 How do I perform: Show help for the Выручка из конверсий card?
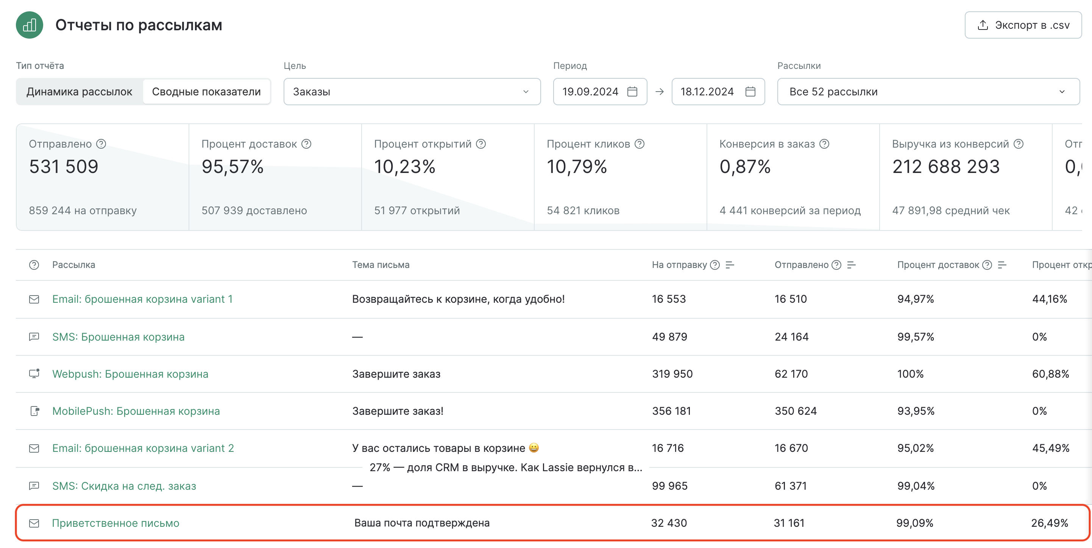pos(1018,144)
